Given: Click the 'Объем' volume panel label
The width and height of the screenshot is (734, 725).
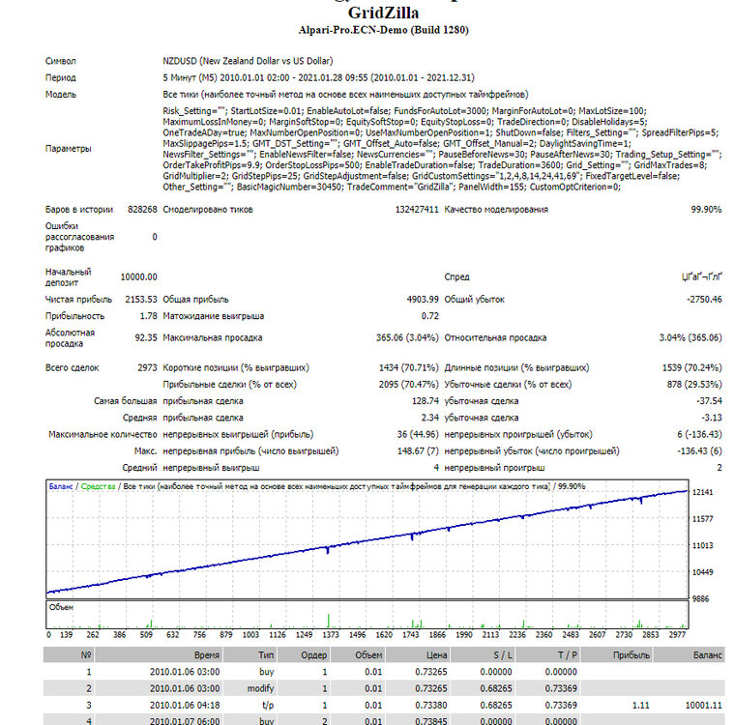Looking at the screenshot, I should 61,607.
